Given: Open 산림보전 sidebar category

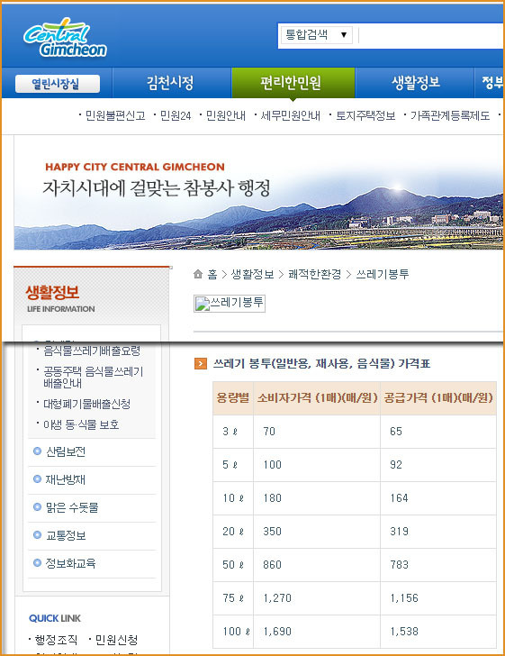Looking at the screenshot, I should pyautogui.click(x=66, y=451).
